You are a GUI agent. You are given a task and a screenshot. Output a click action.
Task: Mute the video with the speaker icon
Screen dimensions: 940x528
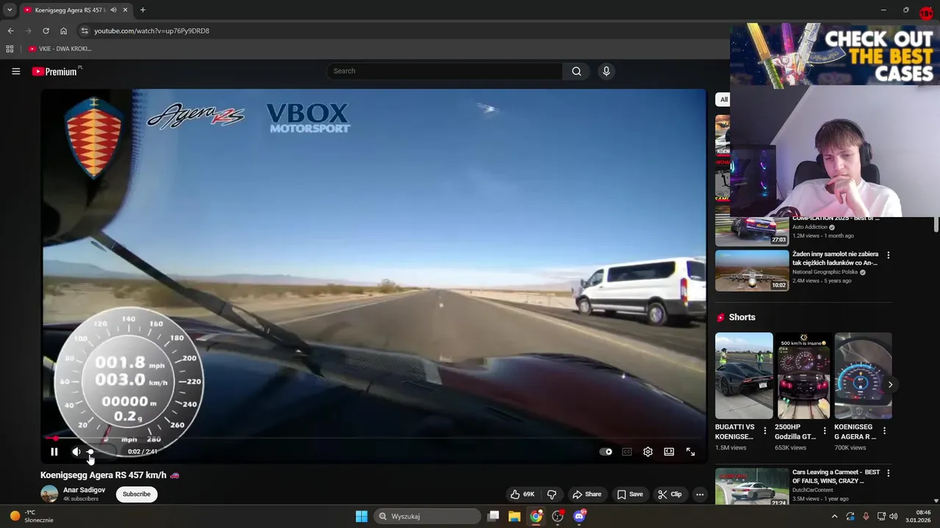point(76,452)
